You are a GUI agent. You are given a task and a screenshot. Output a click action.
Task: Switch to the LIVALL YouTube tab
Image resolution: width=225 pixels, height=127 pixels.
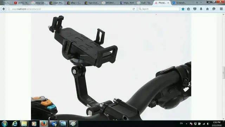(21, 3)
